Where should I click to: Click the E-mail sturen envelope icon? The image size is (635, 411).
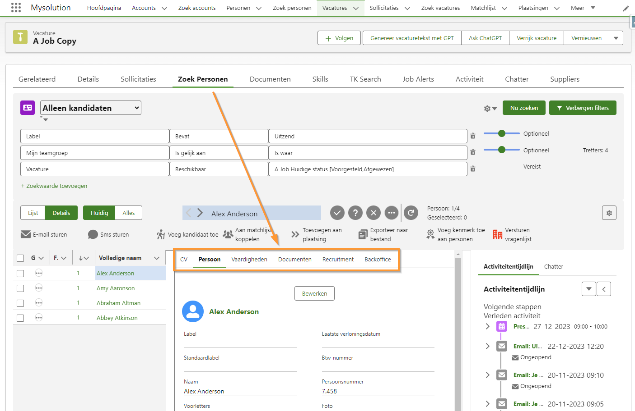pyautogui.click(x=26, y=234)
